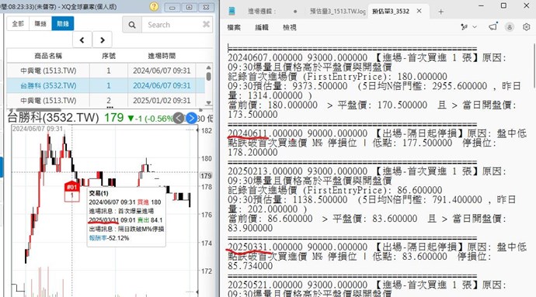This screenshot has width=536, height=297.
Task: Filter to winning trades with 賺錢 tab
Action: tap(40, 23)
